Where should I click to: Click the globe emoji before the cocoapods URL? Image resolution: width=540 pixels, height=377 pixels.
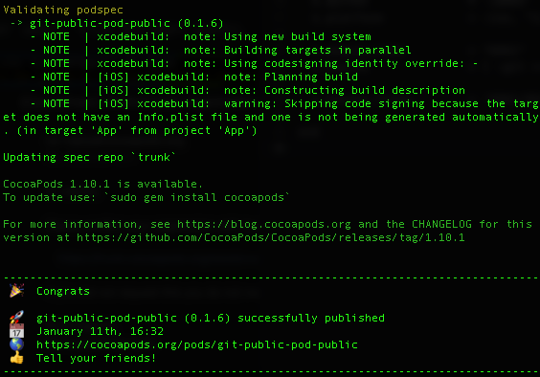tap(16, 344)
